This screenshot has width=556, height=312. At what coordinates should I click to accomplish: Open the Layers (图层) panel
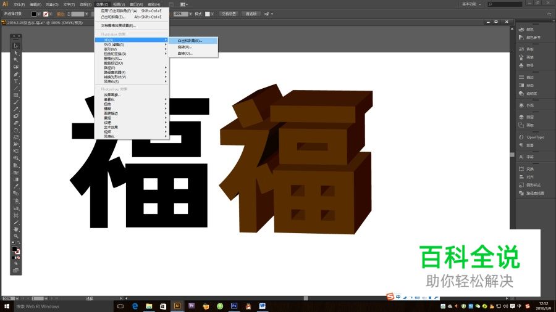[x=527, y=117]
